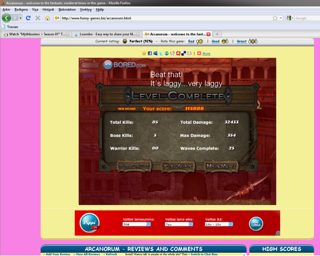The height and width of the screenshot is (256, 320).
Task: Click the double thumbs-up grinning smiley icon
Action: [253, 41]
